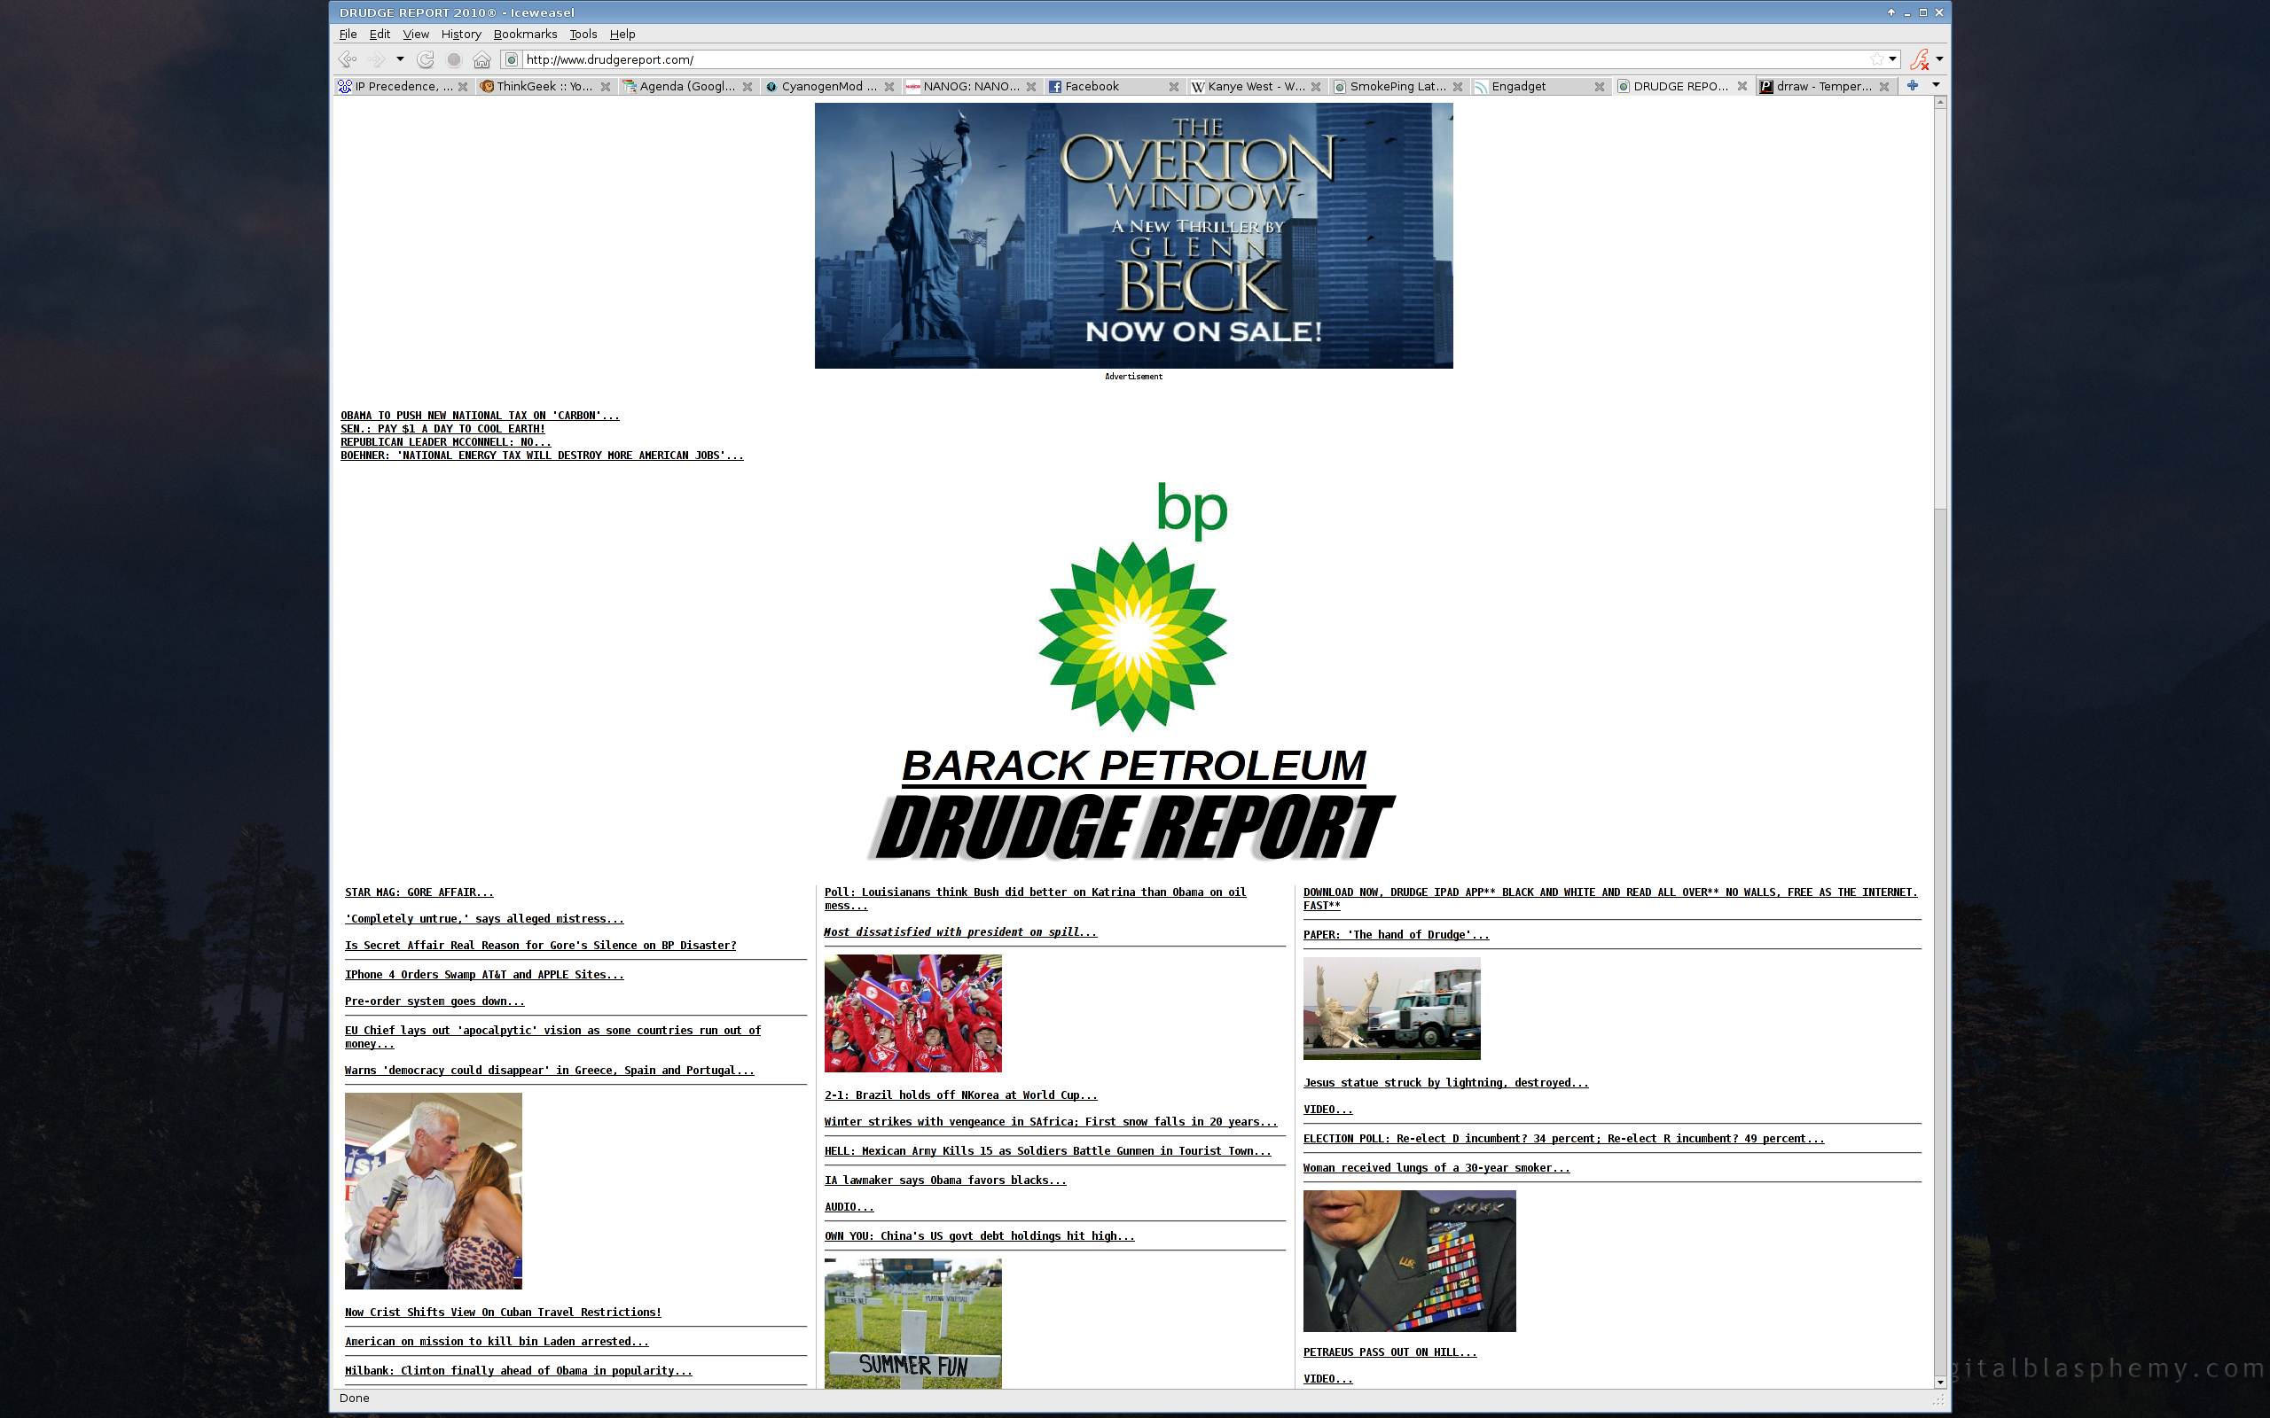2270x1418 pixels.
Task: Close the SmokePing tab
Action: (1458, 86)
